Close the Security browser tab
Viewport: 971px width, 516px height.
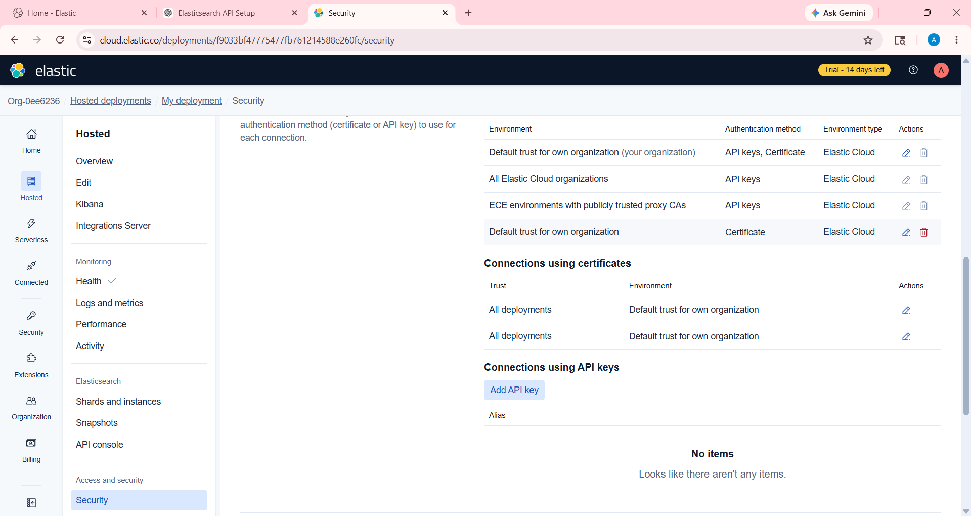click(x=445, y=13)
